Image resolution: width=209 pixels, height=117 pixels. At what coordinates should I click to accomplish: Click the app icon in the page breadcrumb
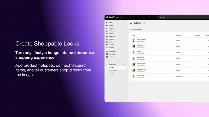coord(131,23)
